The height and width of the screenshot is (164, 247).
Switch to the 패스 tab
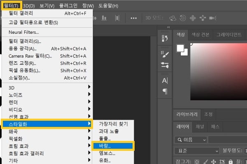point(215,127)
